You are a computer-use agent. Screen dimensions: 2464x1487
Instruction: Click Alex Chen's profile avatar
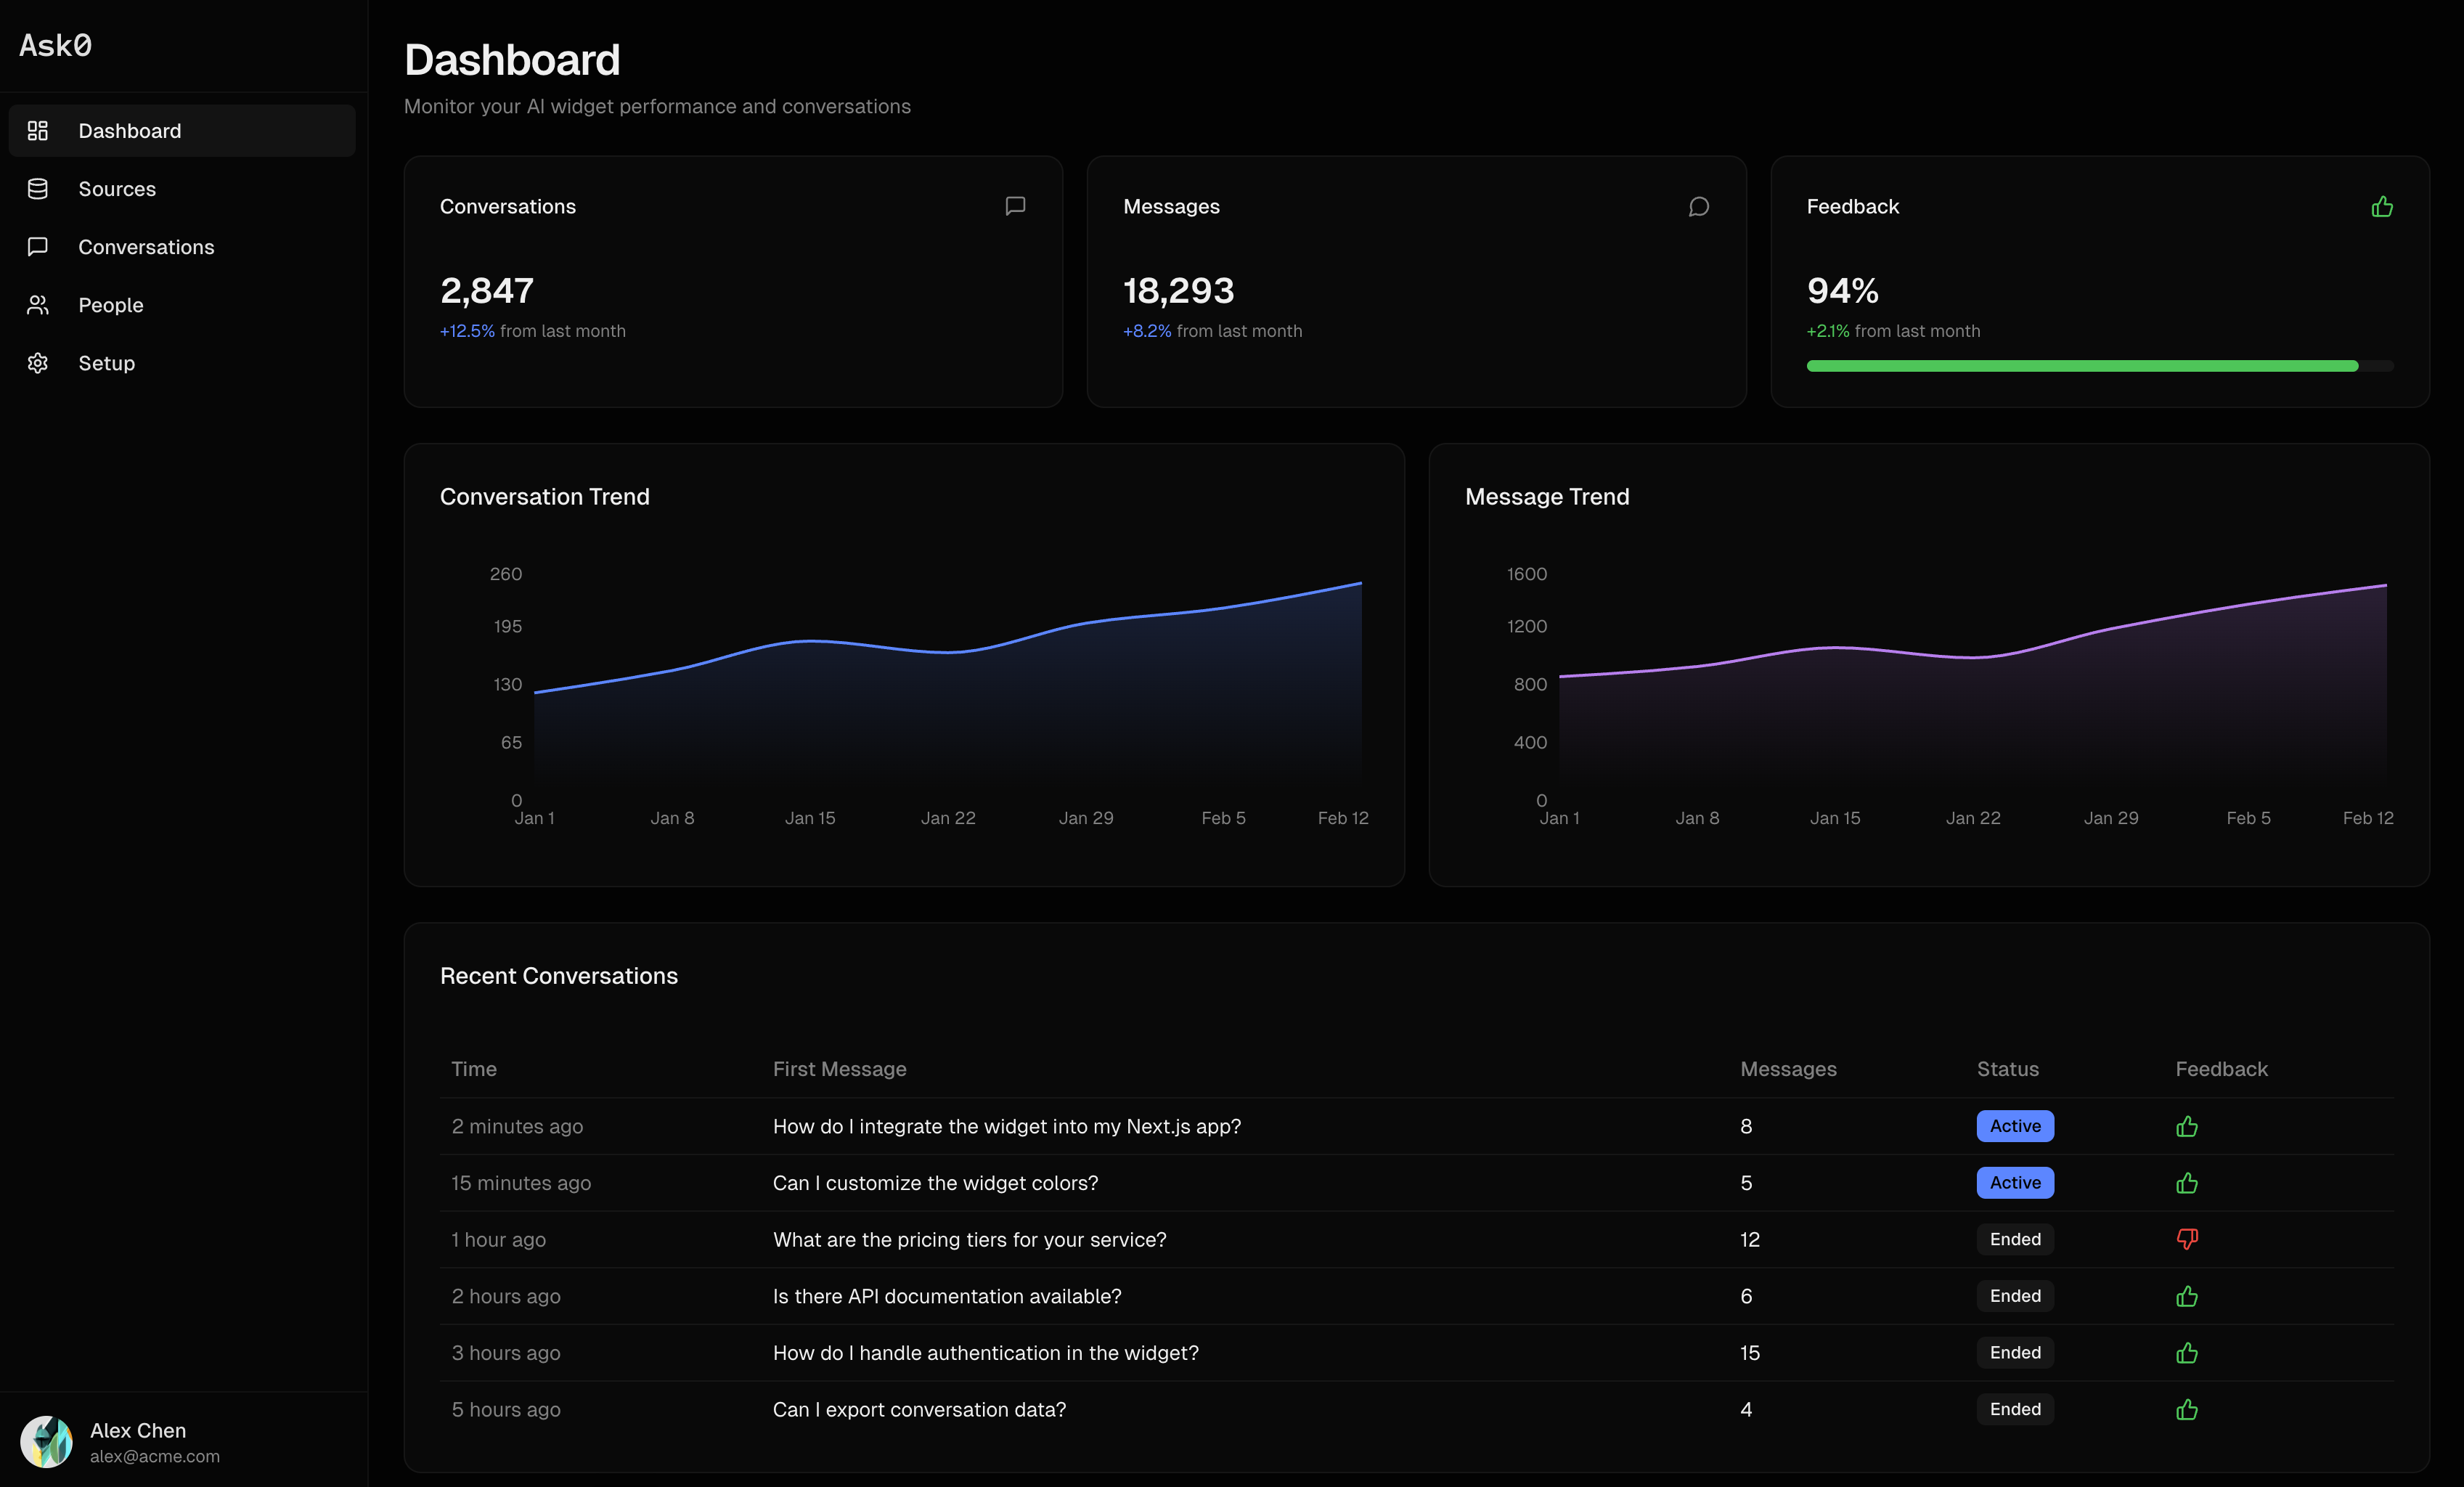click(47, 1441)
